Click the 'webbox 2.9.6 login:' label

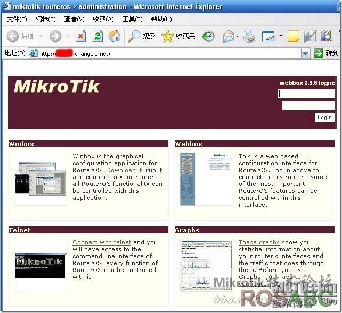(x=307, y=83)
